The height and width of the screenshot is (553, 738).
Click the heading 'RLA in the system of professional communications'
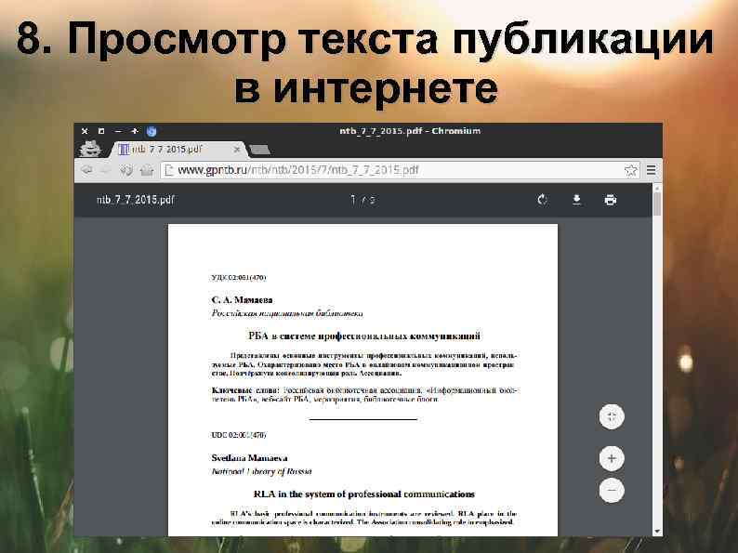(x=363, y=494)
